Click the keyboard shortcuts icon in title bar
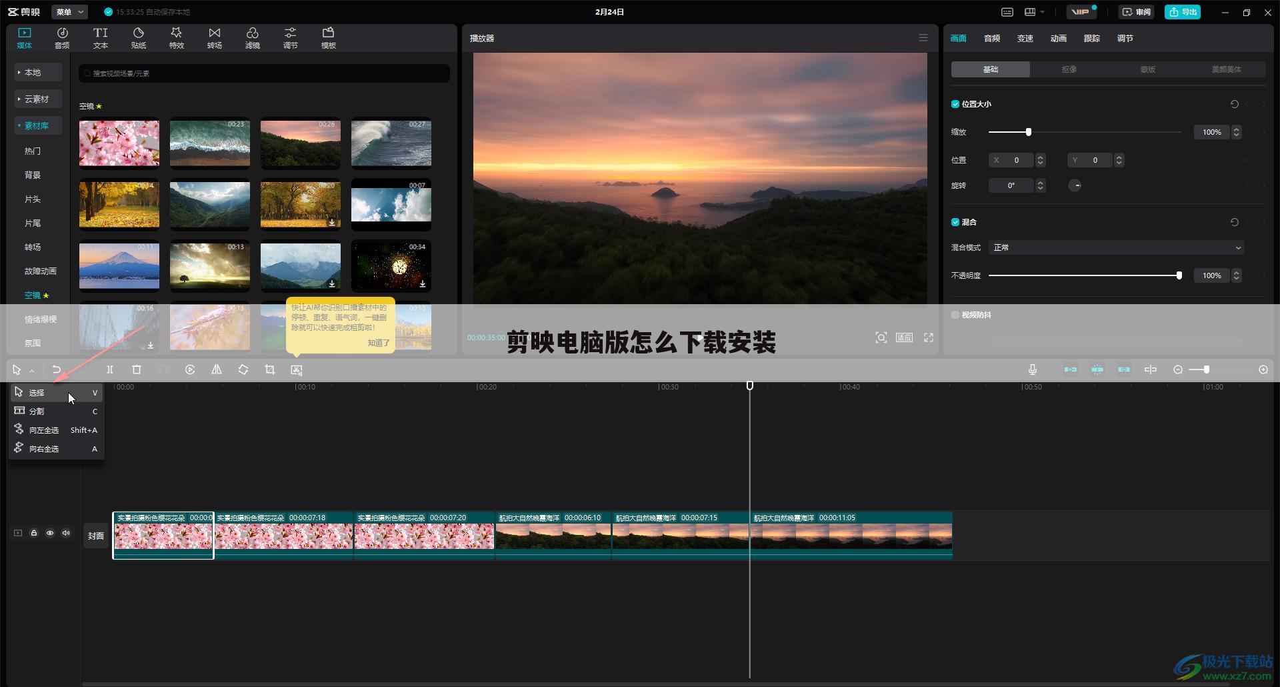This screenshot has width=1280, height=687. [1007, 12]
